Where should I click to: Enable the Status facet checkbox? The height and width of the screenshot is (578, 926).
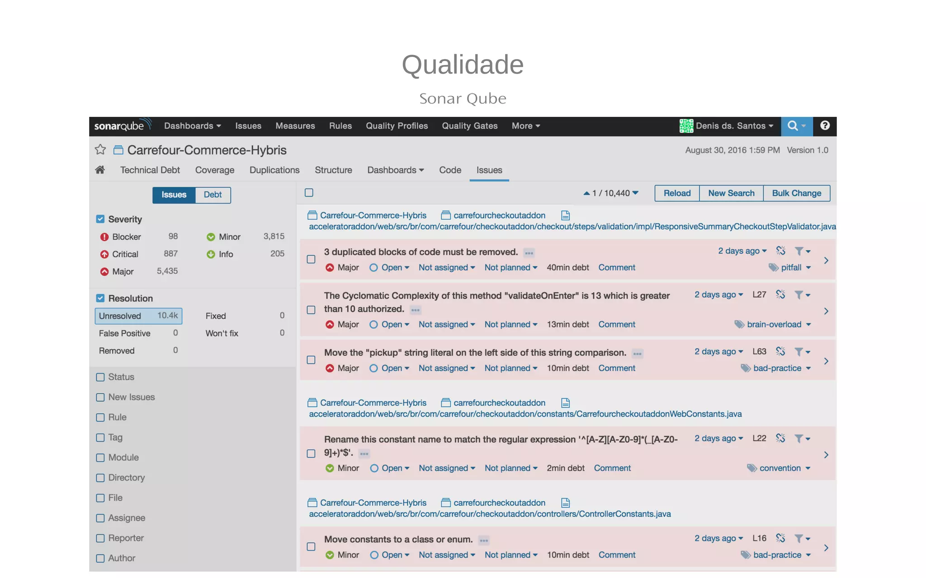coord(100,377)
